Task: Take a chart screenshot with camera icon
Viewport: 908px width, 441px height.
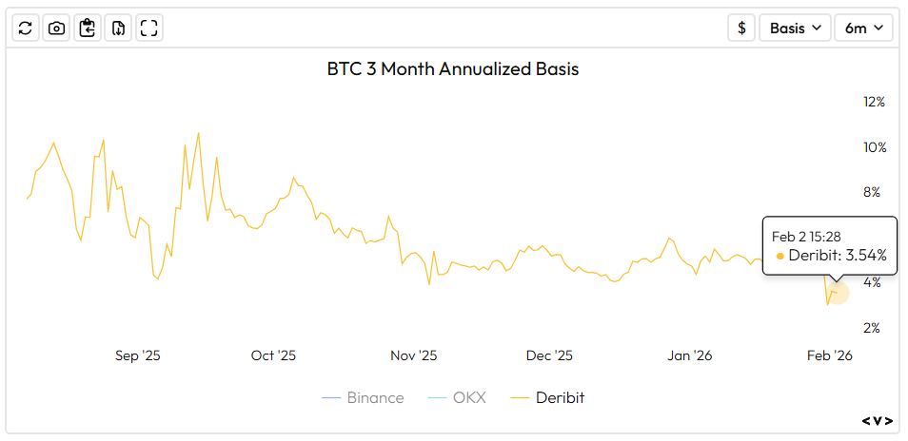Action: click(x=56, y=28)
